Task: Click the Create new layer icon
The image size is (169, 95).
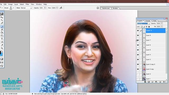Action: point(160,82)
